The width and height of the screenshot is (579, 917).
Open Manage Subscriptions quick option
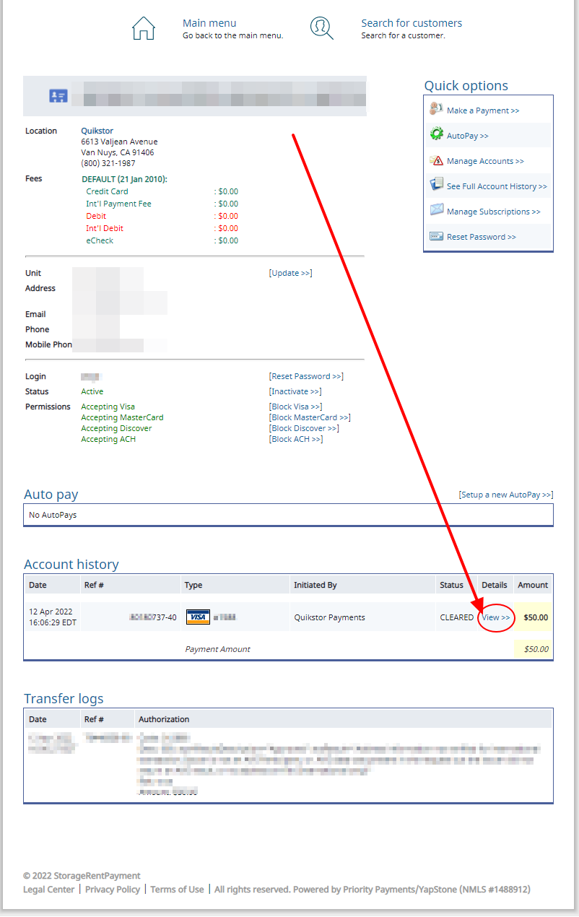(x=494, y=212)
